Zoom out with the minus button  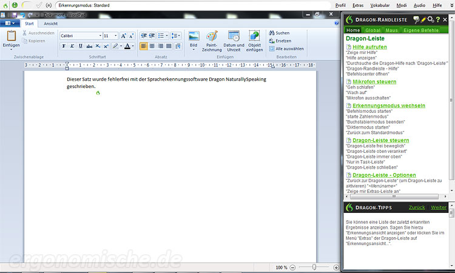[292, 268]
